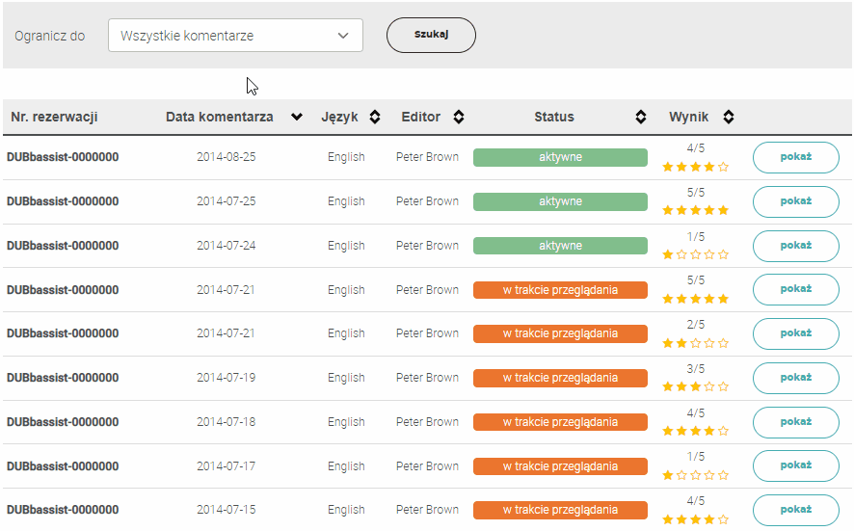Click the 3/5 star rating icons

click(695, 386)
